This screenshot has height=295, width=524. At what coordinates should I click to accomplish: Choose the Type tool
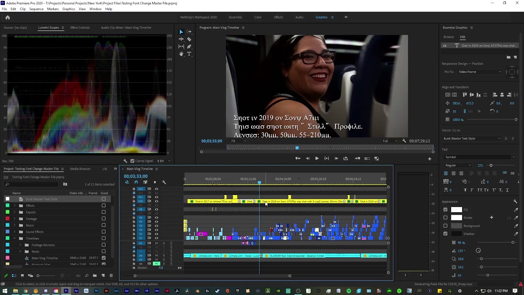189,54
